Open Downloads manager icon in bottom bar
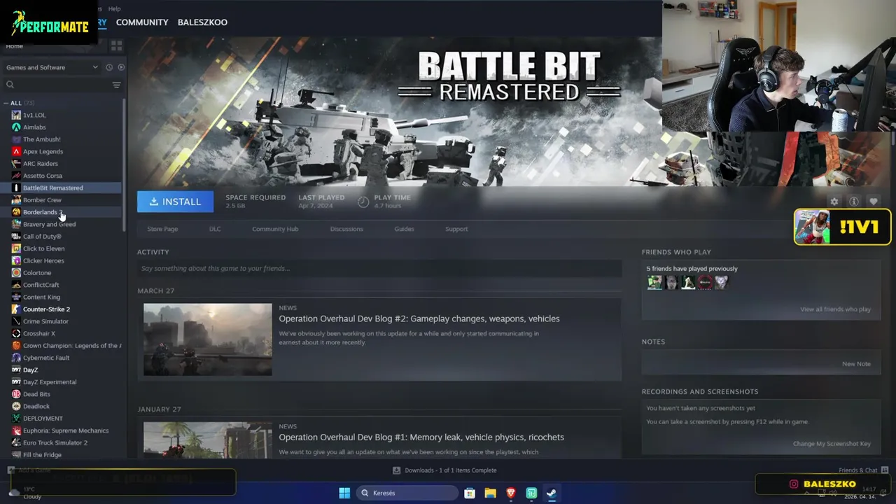The image size is (896, 504). click(x=397, y=470)
